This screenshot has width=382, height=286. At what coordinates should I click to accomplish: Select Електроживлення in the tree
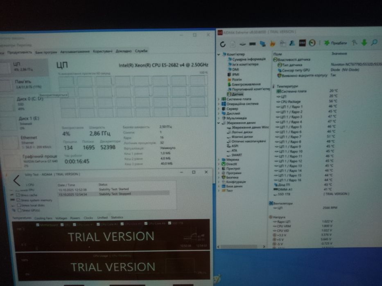pos(244,84)
